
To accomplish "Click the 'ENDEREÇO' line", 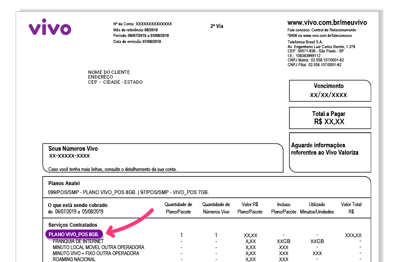I will (x=101, y=77).
